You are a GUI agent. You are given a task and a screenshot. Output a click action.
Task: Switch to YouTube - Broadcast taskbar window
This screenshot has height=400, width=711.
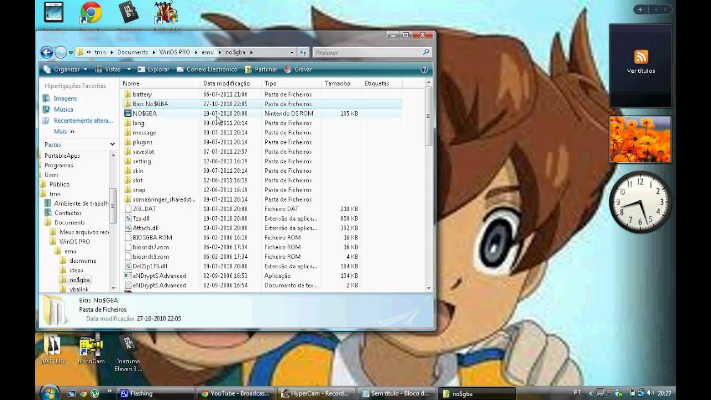click(236, 393)
